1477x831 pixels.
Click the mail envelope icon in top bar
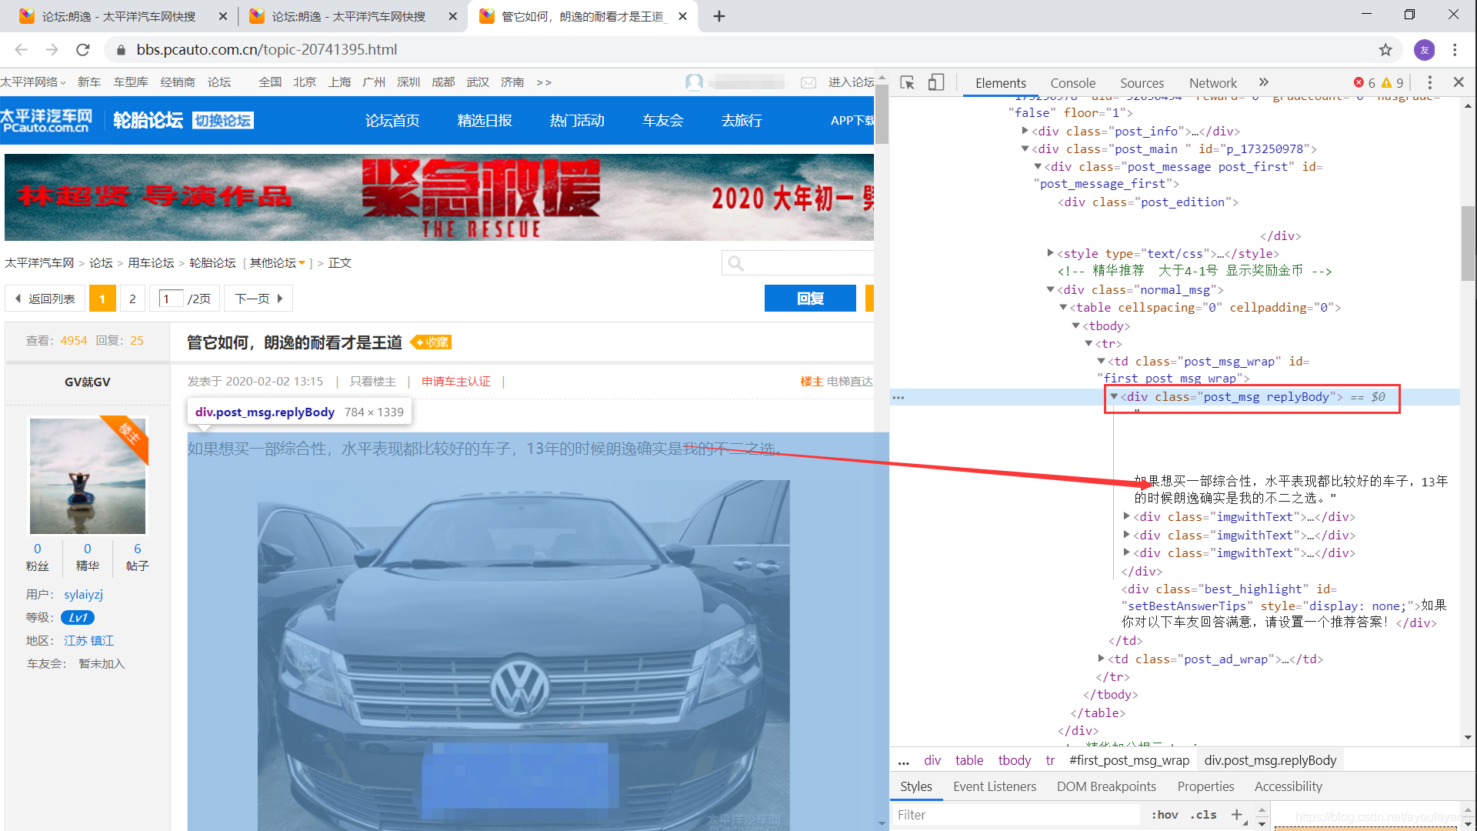click(x=809, y=82)
